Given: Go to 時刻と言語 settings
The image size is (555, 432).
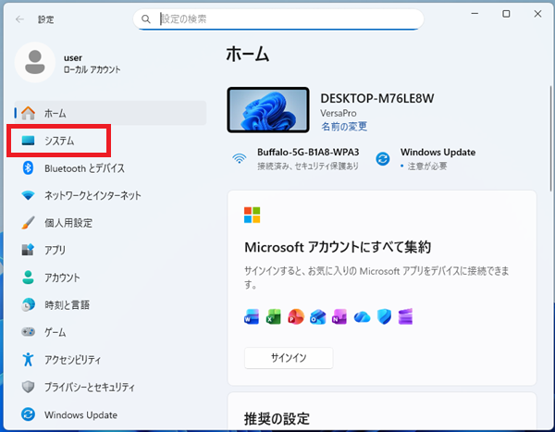Looking at the screenshot, I should 110,304.
